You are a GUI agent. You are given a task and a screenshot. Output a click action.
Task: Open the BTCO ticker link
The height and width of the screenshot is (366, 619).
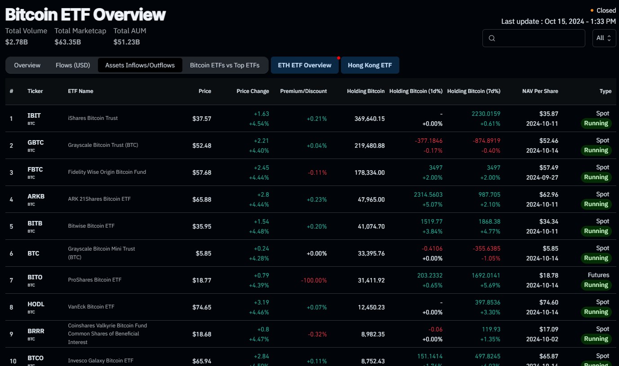(35, 358)
